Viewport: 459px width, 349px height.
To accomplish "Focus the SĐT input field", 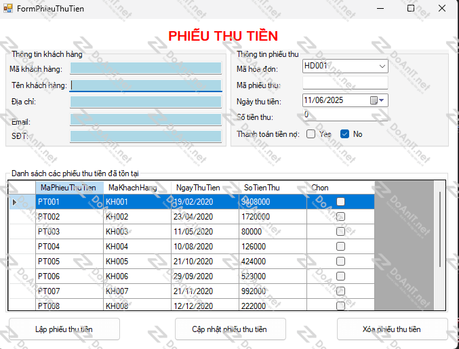I will [146, 136].
